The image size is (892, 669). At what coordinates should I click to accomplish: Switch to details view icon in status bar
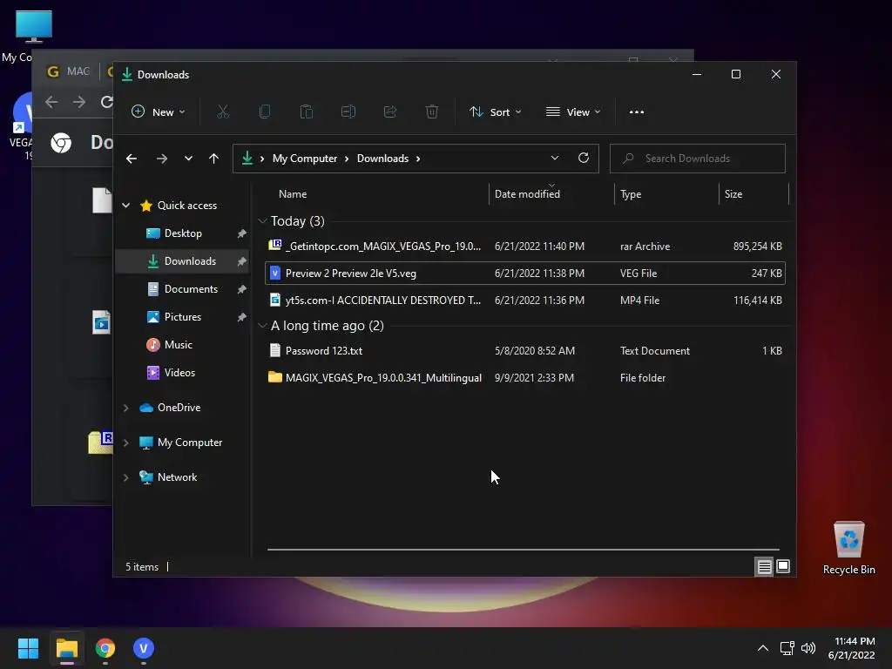coord(764,566)
